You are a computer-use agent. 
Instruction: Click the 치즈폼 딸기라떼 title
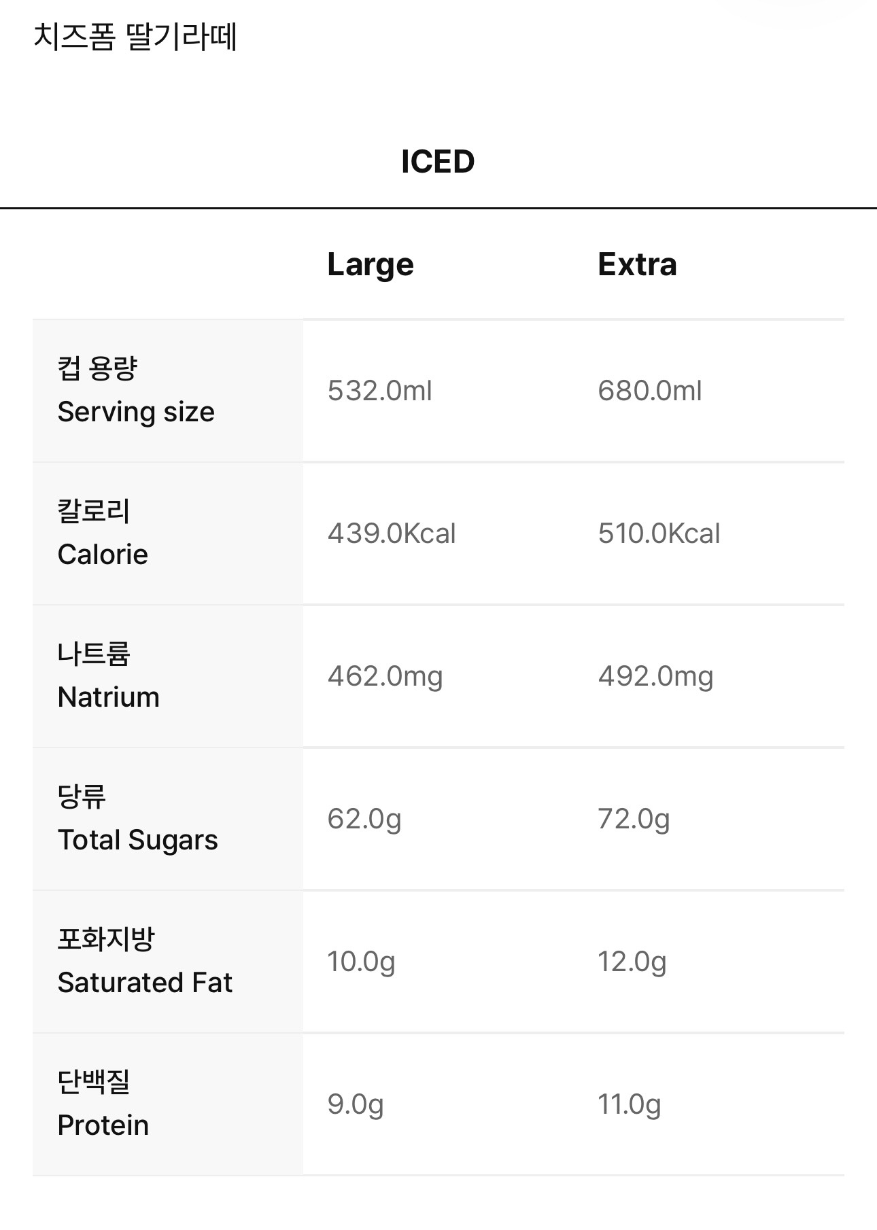tap(135, 37)
